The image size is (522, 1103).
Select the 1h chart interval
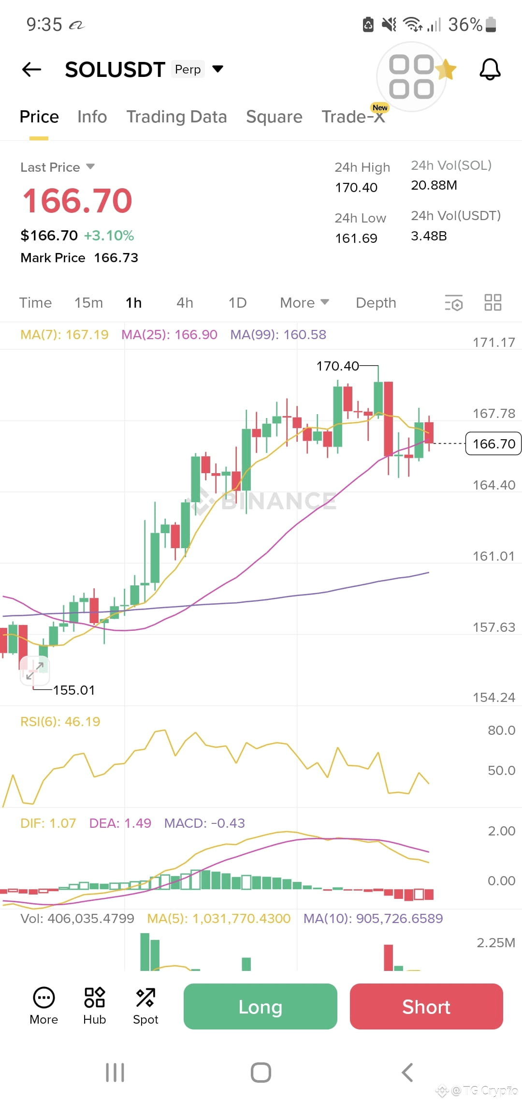point(134,303)
